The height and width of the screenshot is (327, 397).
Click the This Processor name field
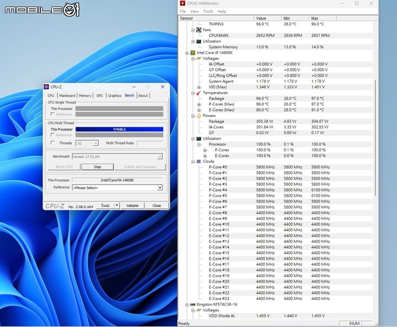coord(117,180)
